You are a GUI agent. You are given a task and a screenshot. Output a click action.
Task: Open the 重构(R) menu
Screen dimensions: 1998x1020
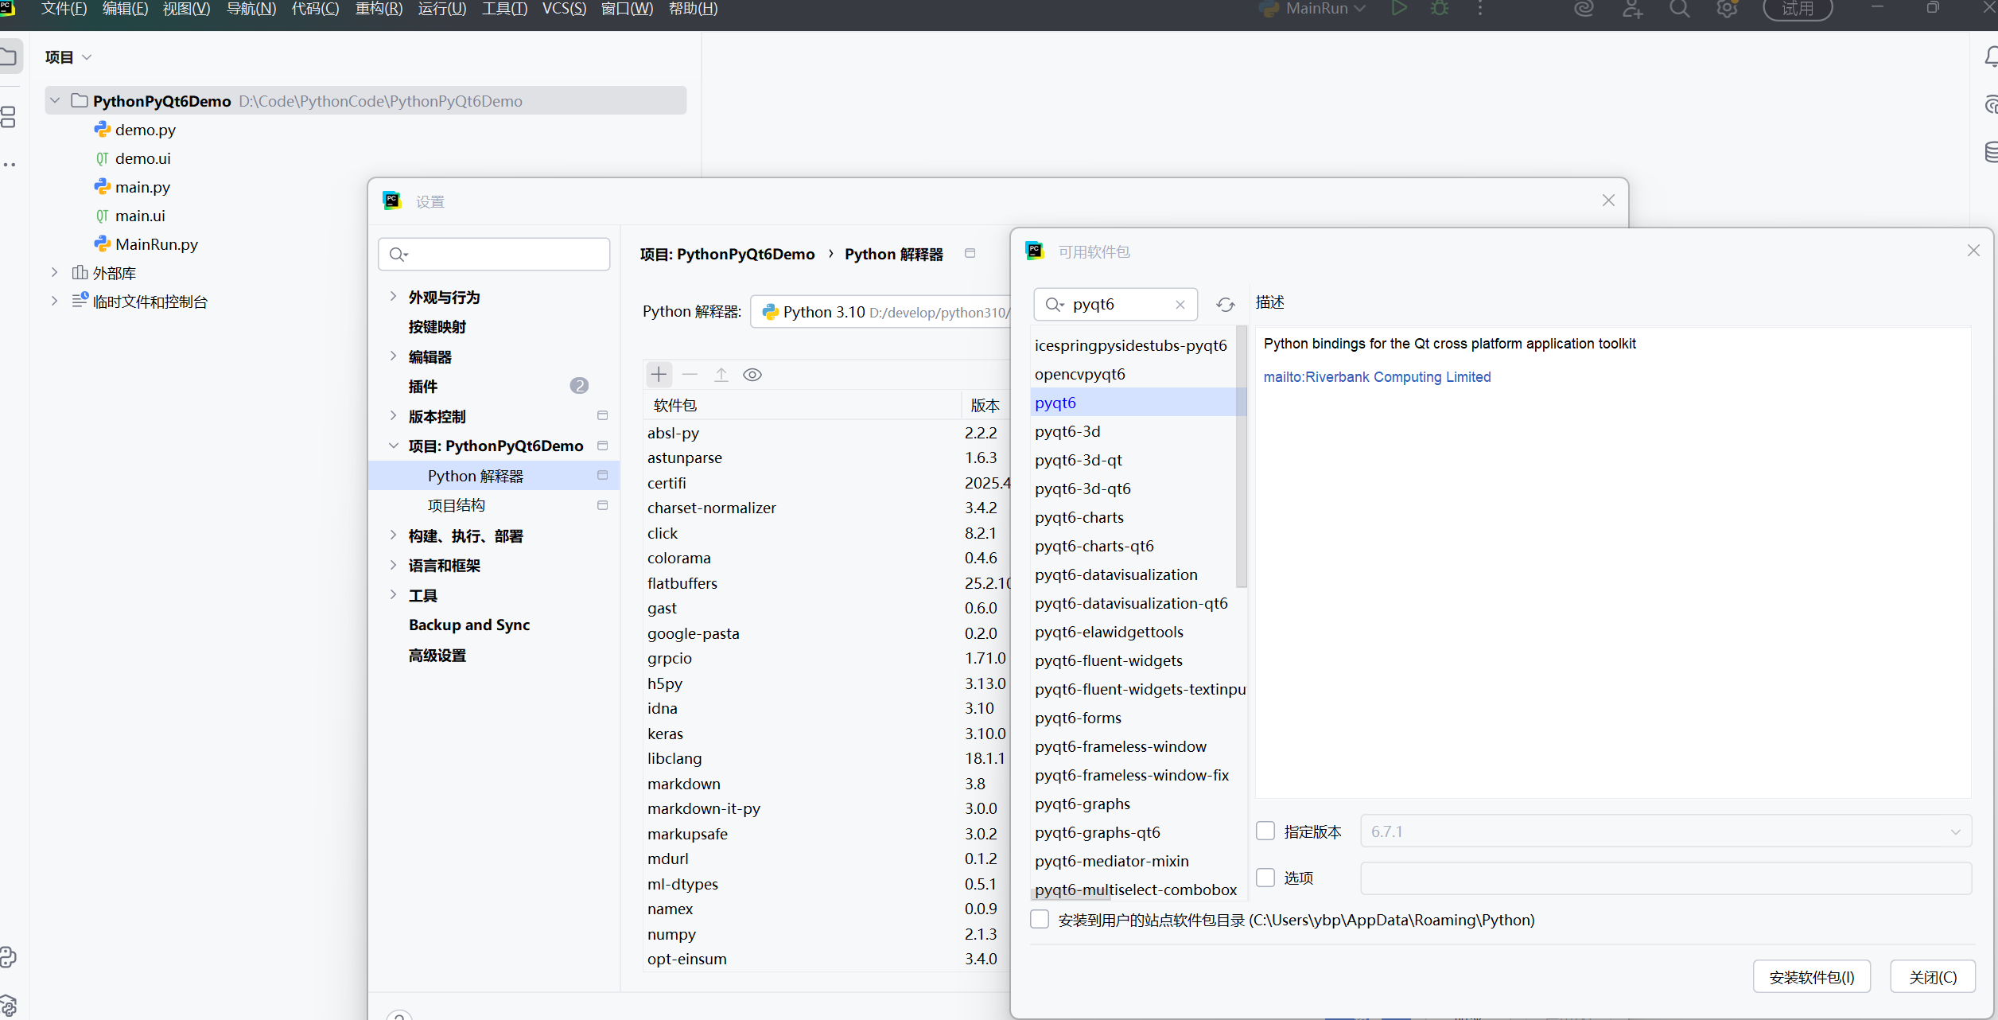click(379, 9)
